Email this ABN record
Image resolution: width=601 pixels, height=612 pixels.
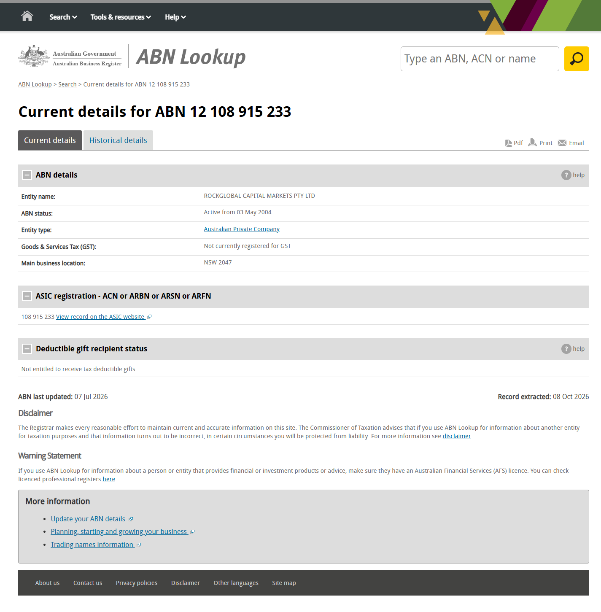click(571, 143)
